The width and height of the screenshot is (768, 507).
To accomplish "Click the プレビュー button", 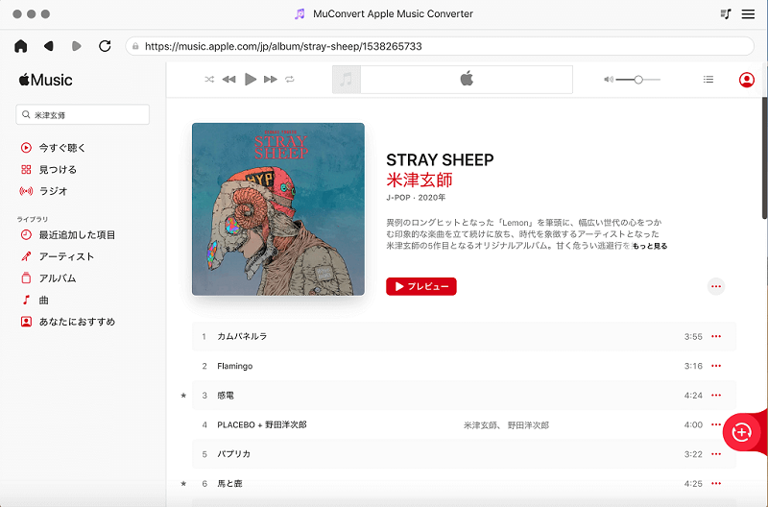I will tap(421, 286).
